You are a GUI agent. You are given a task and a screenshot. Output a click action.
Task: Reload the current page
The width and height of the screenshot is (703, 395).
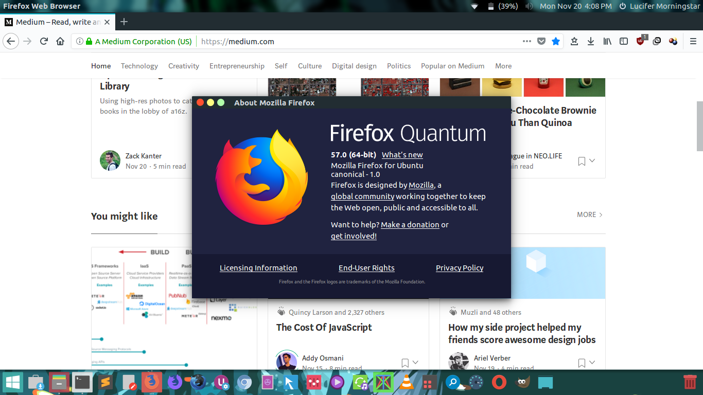44,41
